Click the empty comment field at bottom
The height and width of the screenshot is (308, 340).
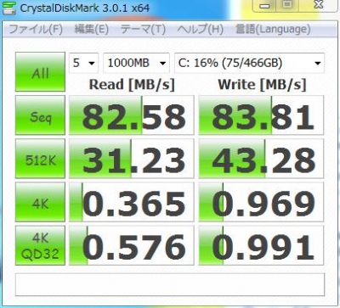[x=170, y=284]
